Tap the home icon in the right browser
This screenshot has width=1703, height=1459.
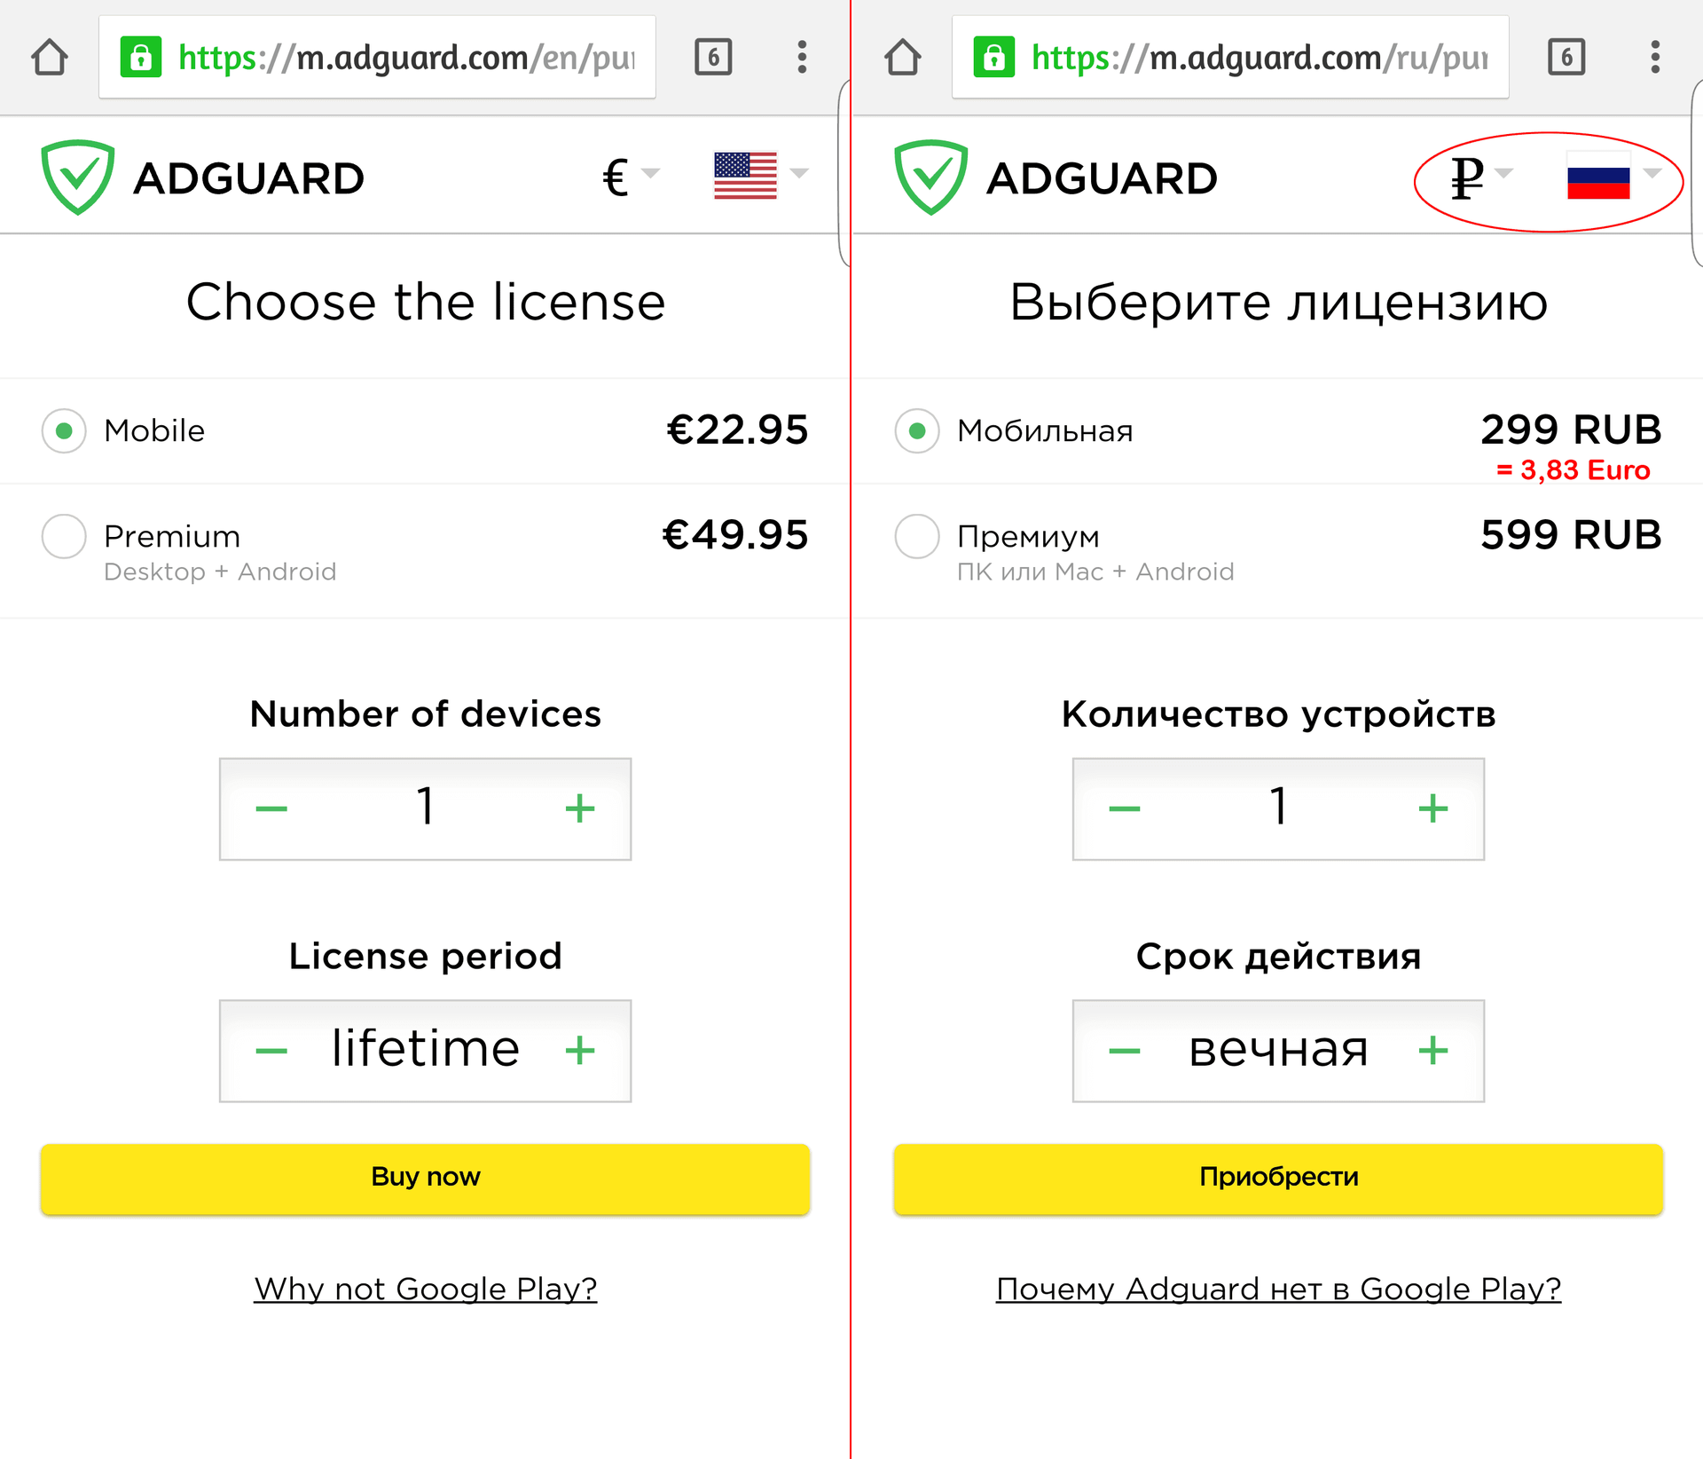(x=903, y=58)
